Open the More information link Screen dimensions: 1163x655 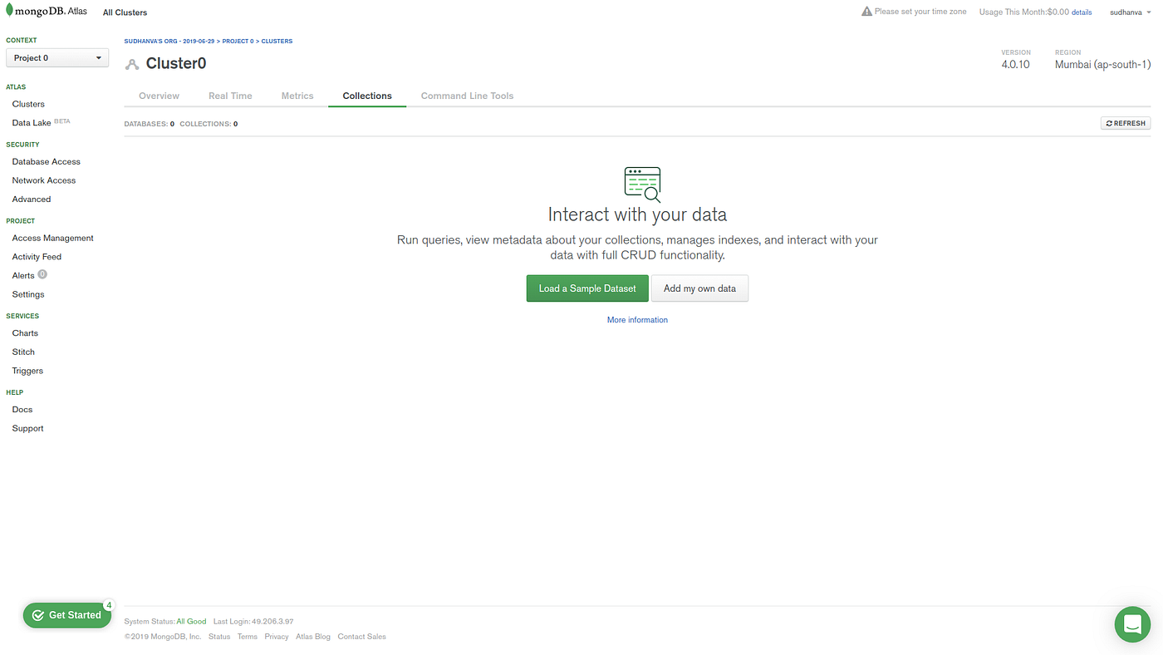point(636,319)
